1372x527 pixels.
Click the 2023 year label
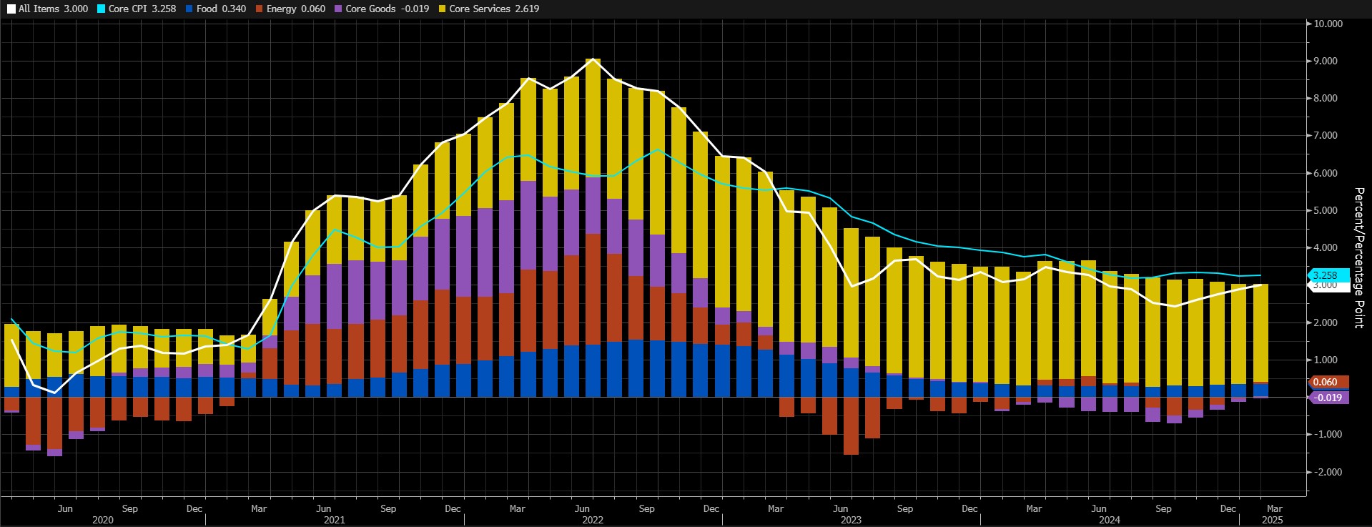(851, 520)
